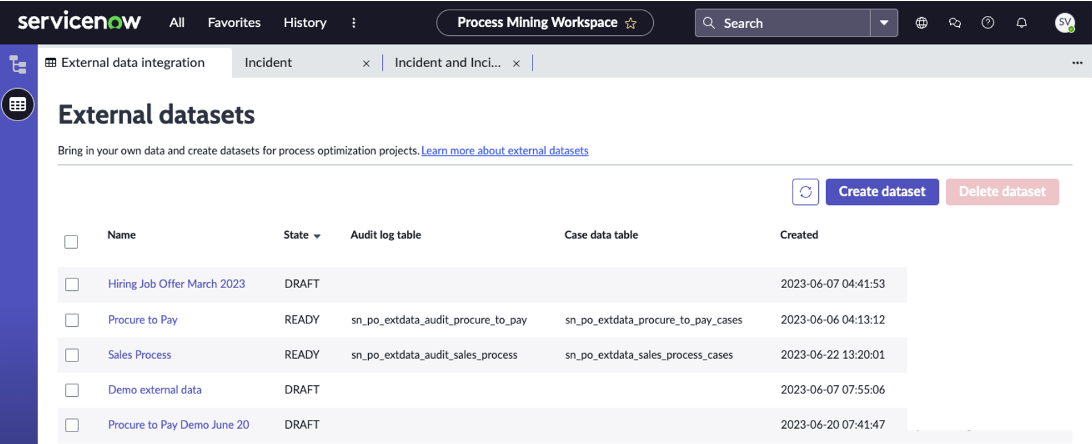Viewport: 1092px width, 444px height.
Task: Sort by the State column arrow
Action: [317, 236]
